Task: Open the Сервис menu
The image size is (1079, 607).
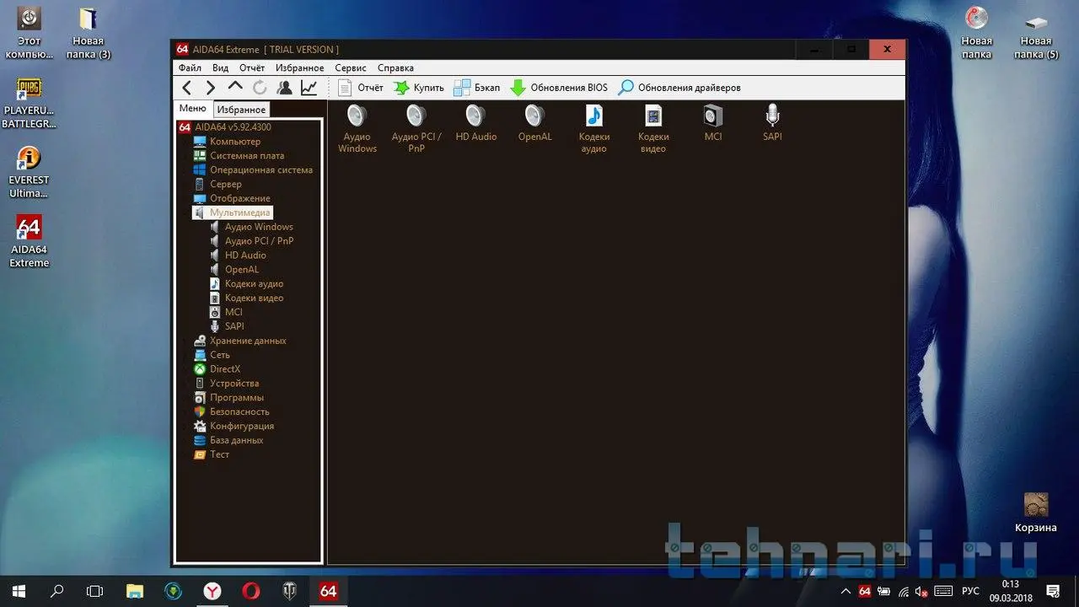Action: [x=351, y=67]
